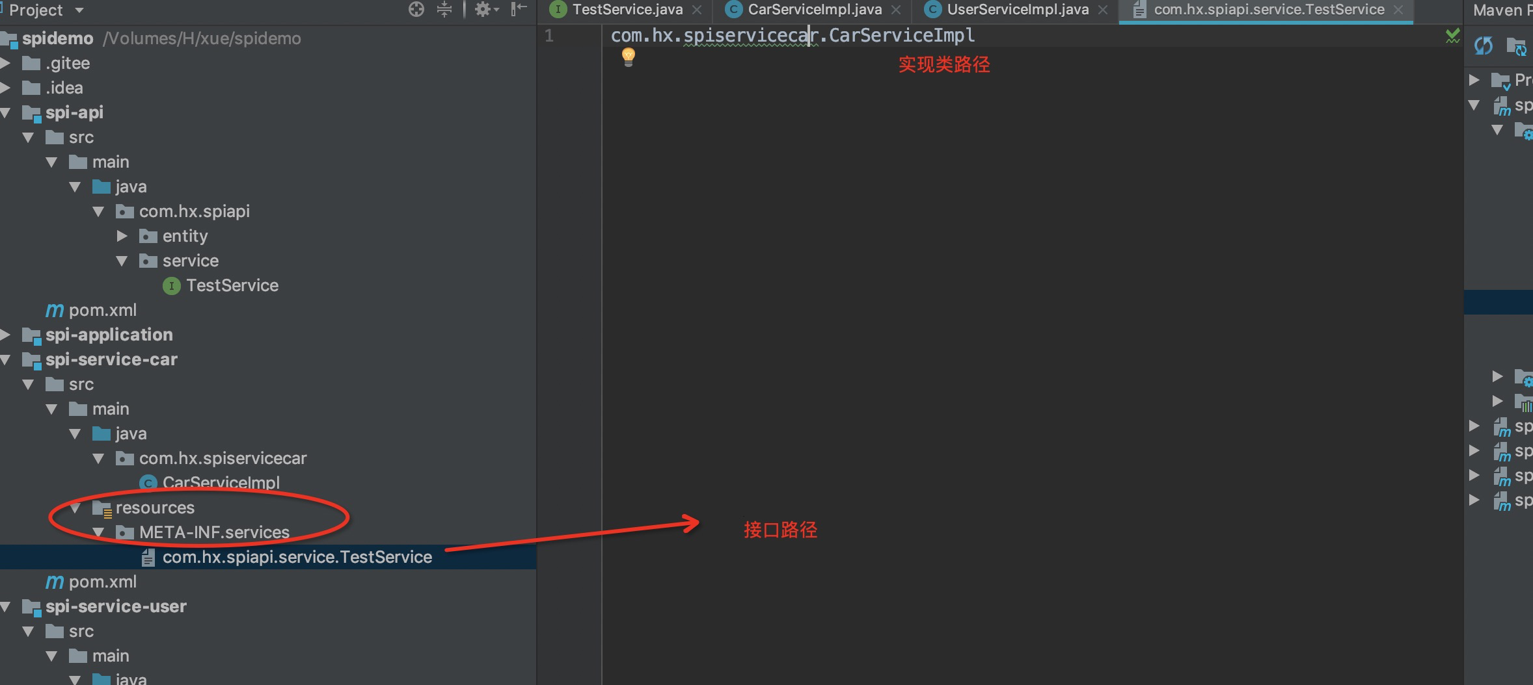1533x685 pixels.
Task: Select the CarServiceImpl class in the tree
Action: [221, 483]
